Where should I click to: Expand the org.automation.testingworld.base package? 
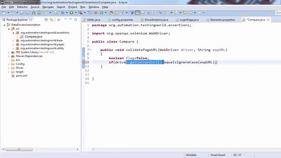click(x=13, y=41)
